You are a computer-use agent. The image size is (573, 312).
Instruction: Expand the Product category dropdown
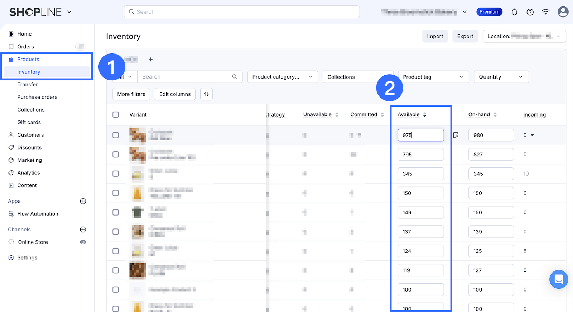pyautogui.click(x=282, y=77)
